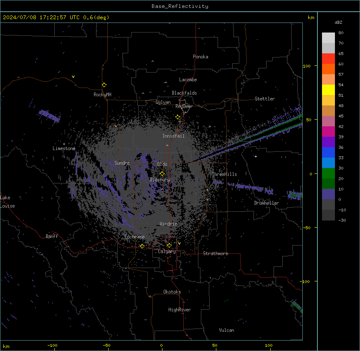This screenshot has height=351, width=360.
Task: Click the white plus marker north of Drumheller
Action: 256,156
